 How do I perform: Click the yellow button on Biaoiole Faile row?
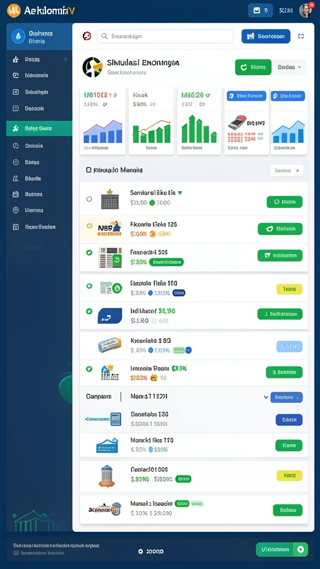pos(289,289)
